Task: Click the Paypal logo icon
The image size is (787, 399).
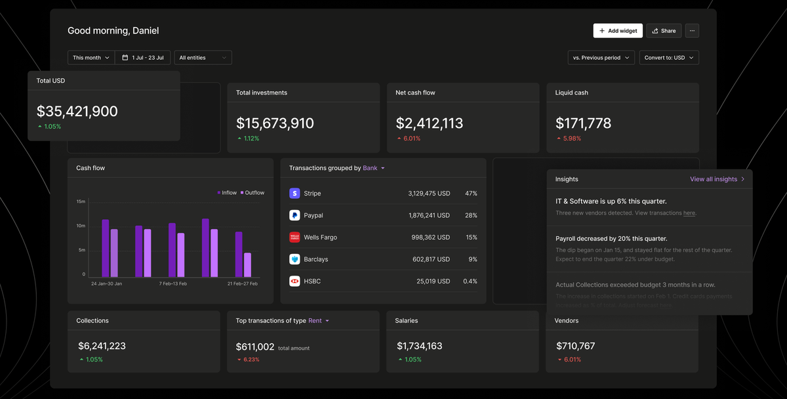Action: coord(294,215)
